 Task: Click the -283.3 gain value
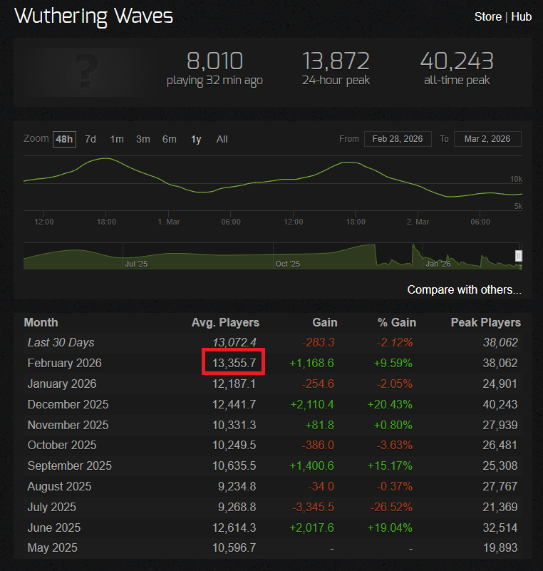pyautogui.click(x=318, y=343)
